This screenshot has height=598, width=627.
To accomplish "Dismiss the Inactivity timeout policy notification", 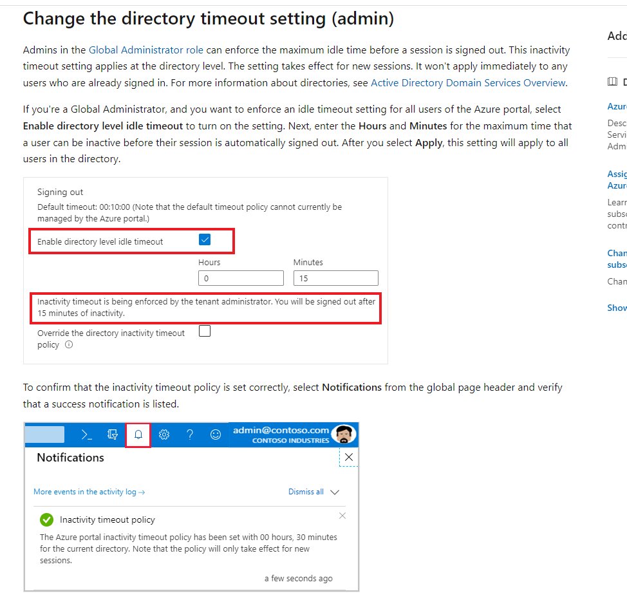I will [x=342, y=516].
